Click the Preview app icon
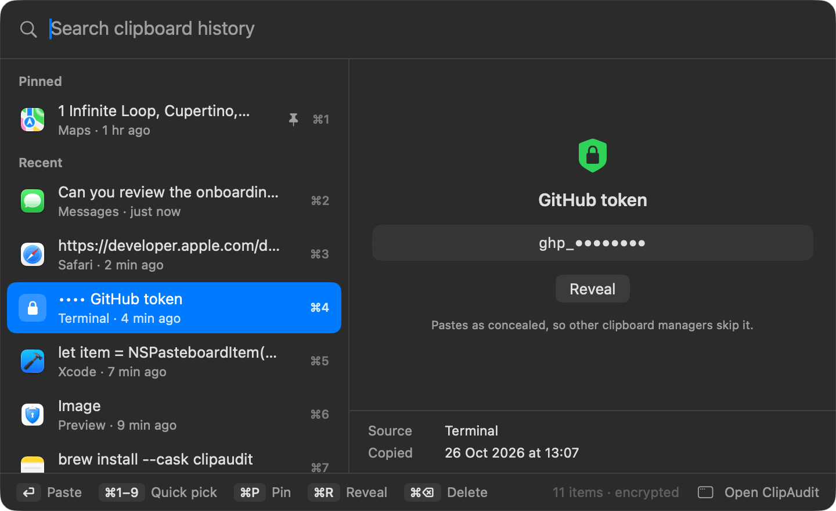 coord(33,415)
